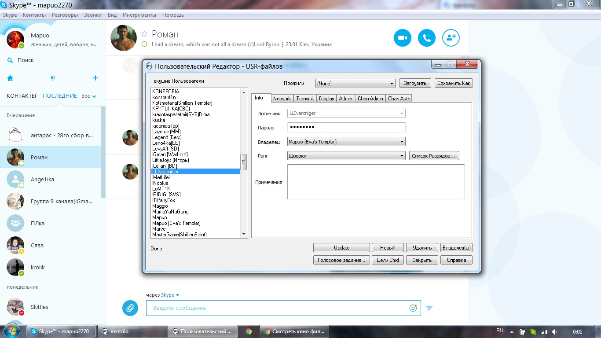Expand Владелец dropdown
Viewport: 601px width, 338px height.
tap(402, 142)
